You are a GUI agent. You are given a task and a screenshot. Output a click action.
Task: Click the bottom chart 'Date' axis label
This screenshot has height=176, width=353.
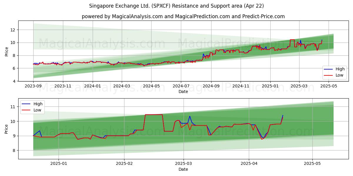(183, 170)
